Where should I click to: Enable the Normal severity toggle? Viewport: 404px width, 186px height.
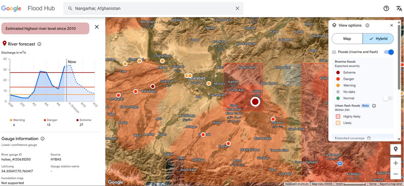(388, 98)
